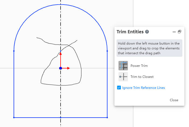189x127 pixels.
Task: Click the bottom-left corner sketch point
Action: click(14, 118)
